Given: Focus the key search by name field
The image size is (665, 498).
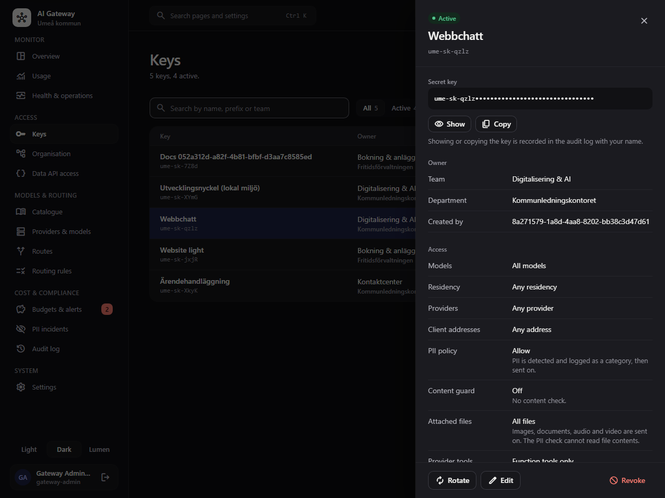Looking at the screenshot, I should [x=249, y=108].
